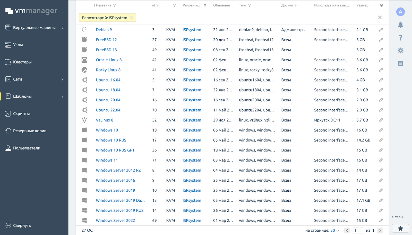Sort by the Обновлен column header
This screenshot has width=412, height=235.
point(221,5)
